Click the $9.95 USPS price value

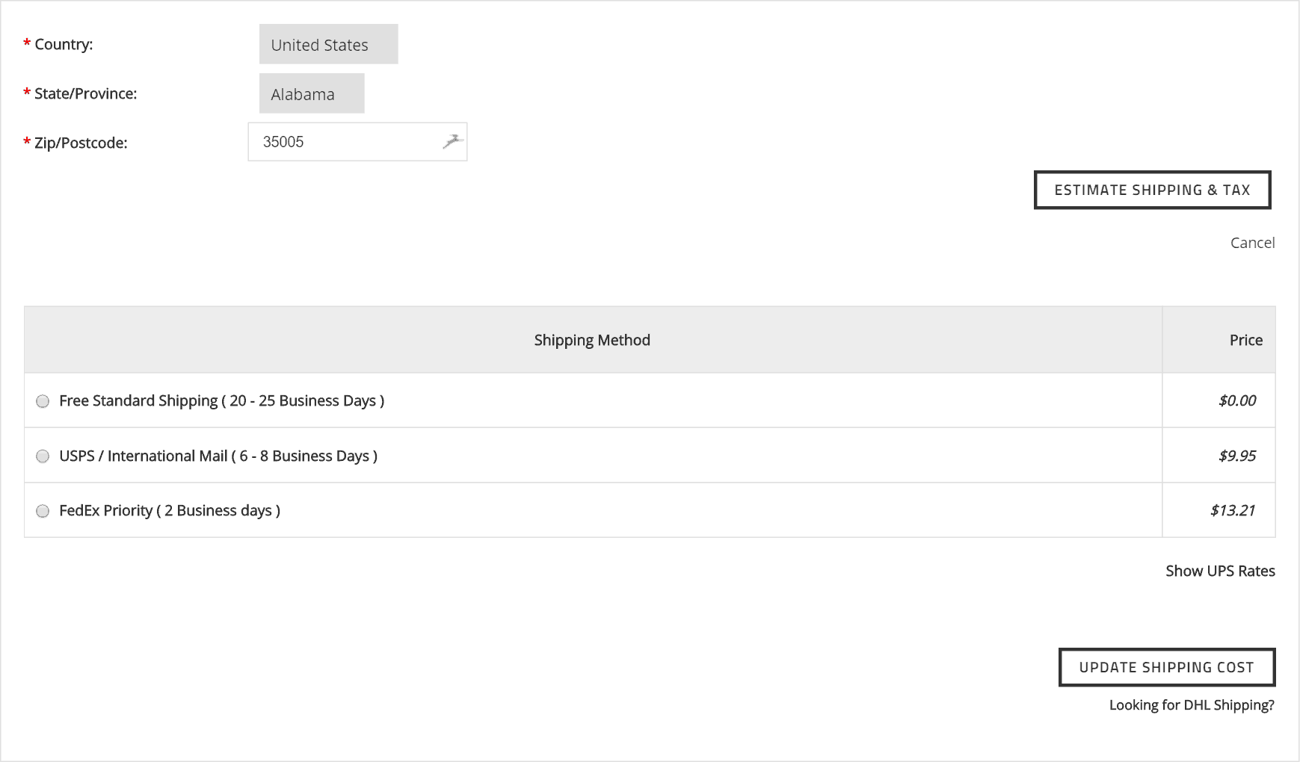1236,456
